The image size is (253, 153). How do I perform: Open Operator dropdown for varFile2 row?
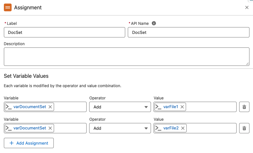(x=120, y=128)
